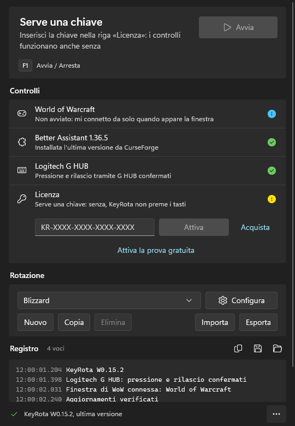
Task: Click the Licenza key icon
Action: pyautogui.click(x=22, y=199)
